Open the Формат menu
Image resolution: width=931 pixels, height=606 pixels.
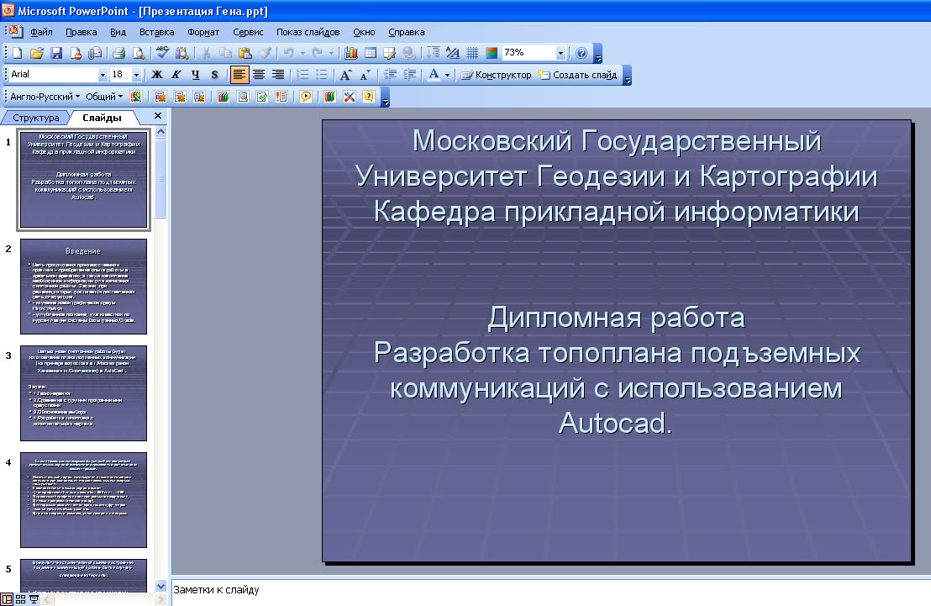click(x=203, y=32)
